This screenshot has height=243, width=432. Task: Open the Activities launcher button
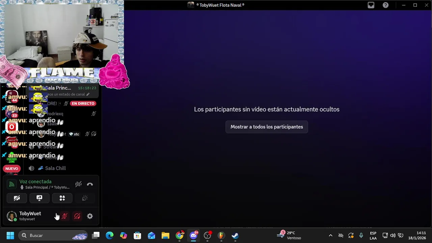tap(62, 198)
